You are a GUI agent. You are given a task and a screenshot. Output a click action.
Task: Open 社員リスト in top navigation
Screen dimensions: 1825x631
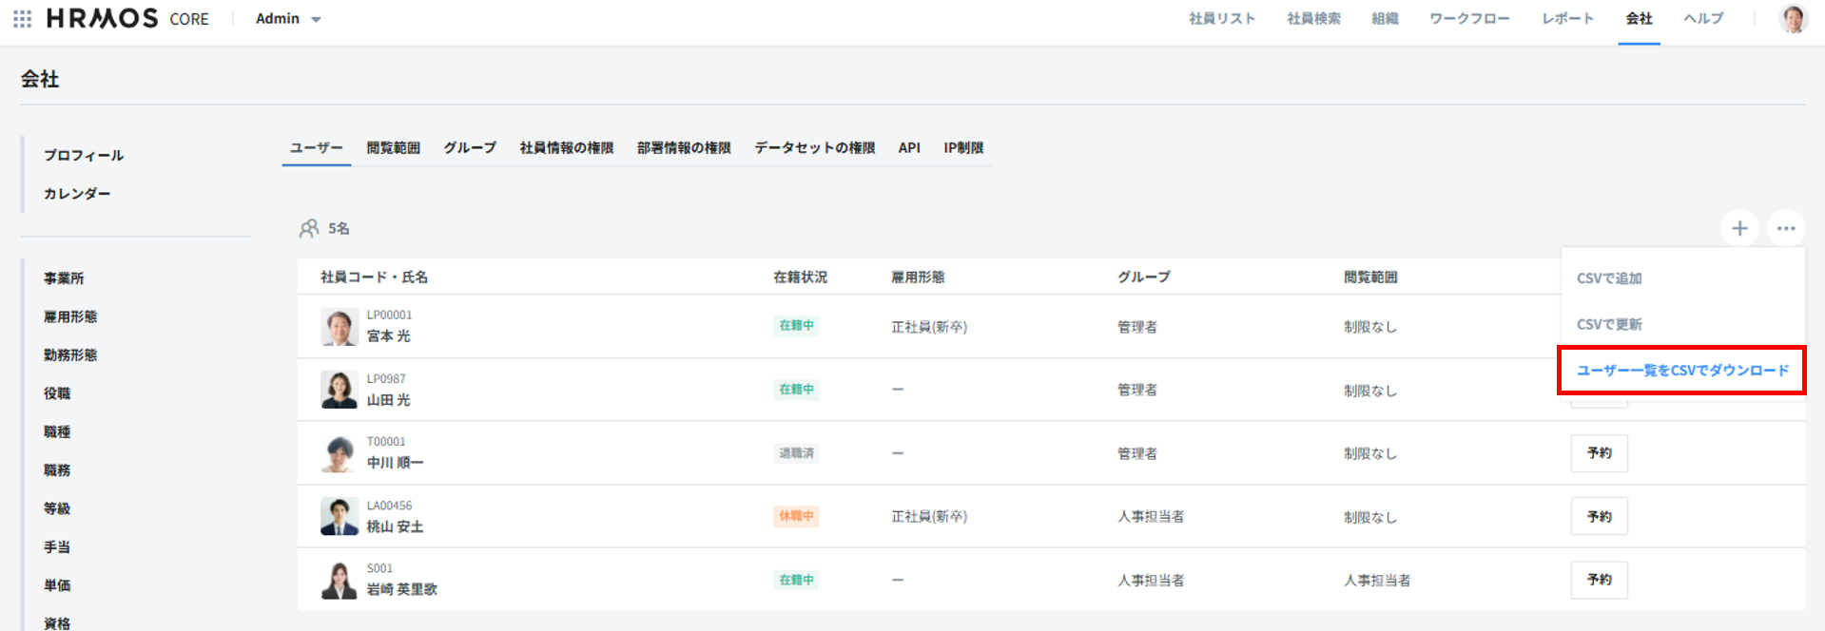(x=1222, y=19)
